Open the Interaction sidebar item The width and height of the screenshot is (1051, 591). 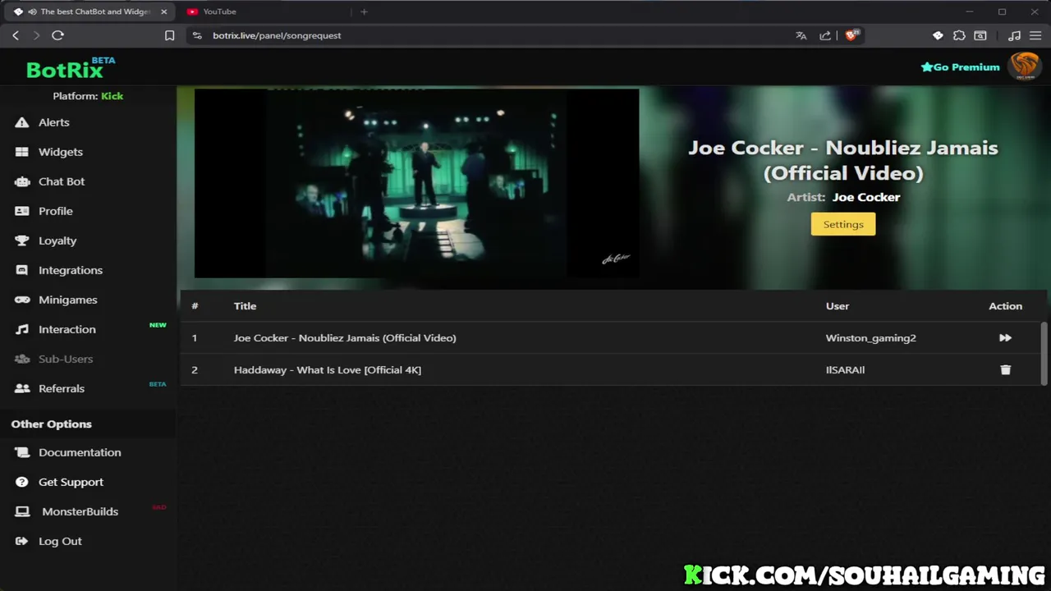tap(67, 329)
